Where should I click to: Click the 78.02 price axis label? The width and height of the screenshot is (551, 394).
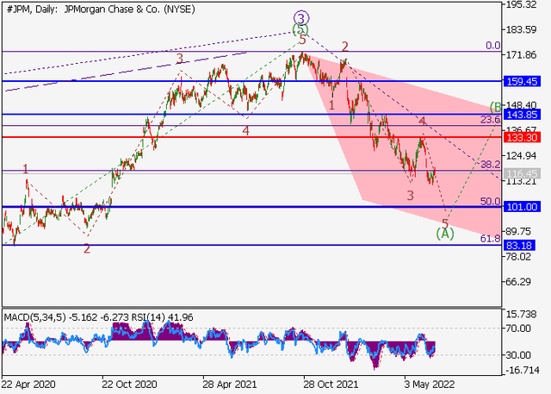point(518,256)
